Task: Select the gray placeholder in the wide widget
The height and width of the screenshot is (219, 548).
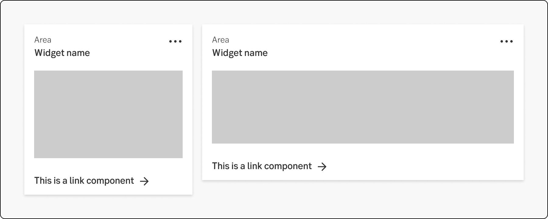Action: coord(362,107)
